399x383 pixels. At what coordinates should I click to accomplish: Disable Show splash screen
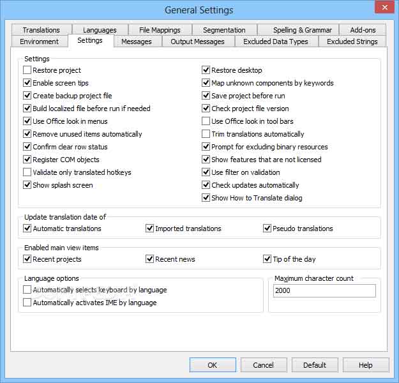pos(27,185)
